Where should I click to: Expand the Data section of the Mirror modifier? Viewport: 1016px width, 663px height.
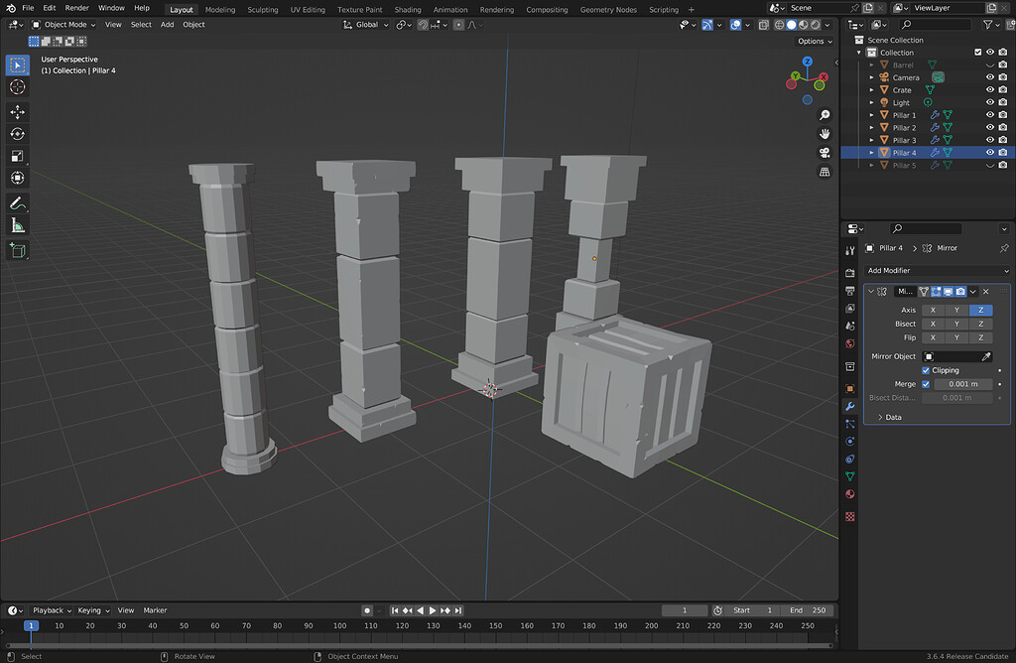pyautogui.click(x=890, y=417)
